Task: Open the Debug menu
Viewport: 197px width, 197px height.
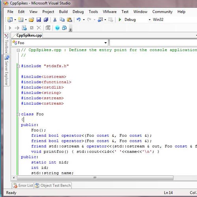Action: click(x=78, y=12)
